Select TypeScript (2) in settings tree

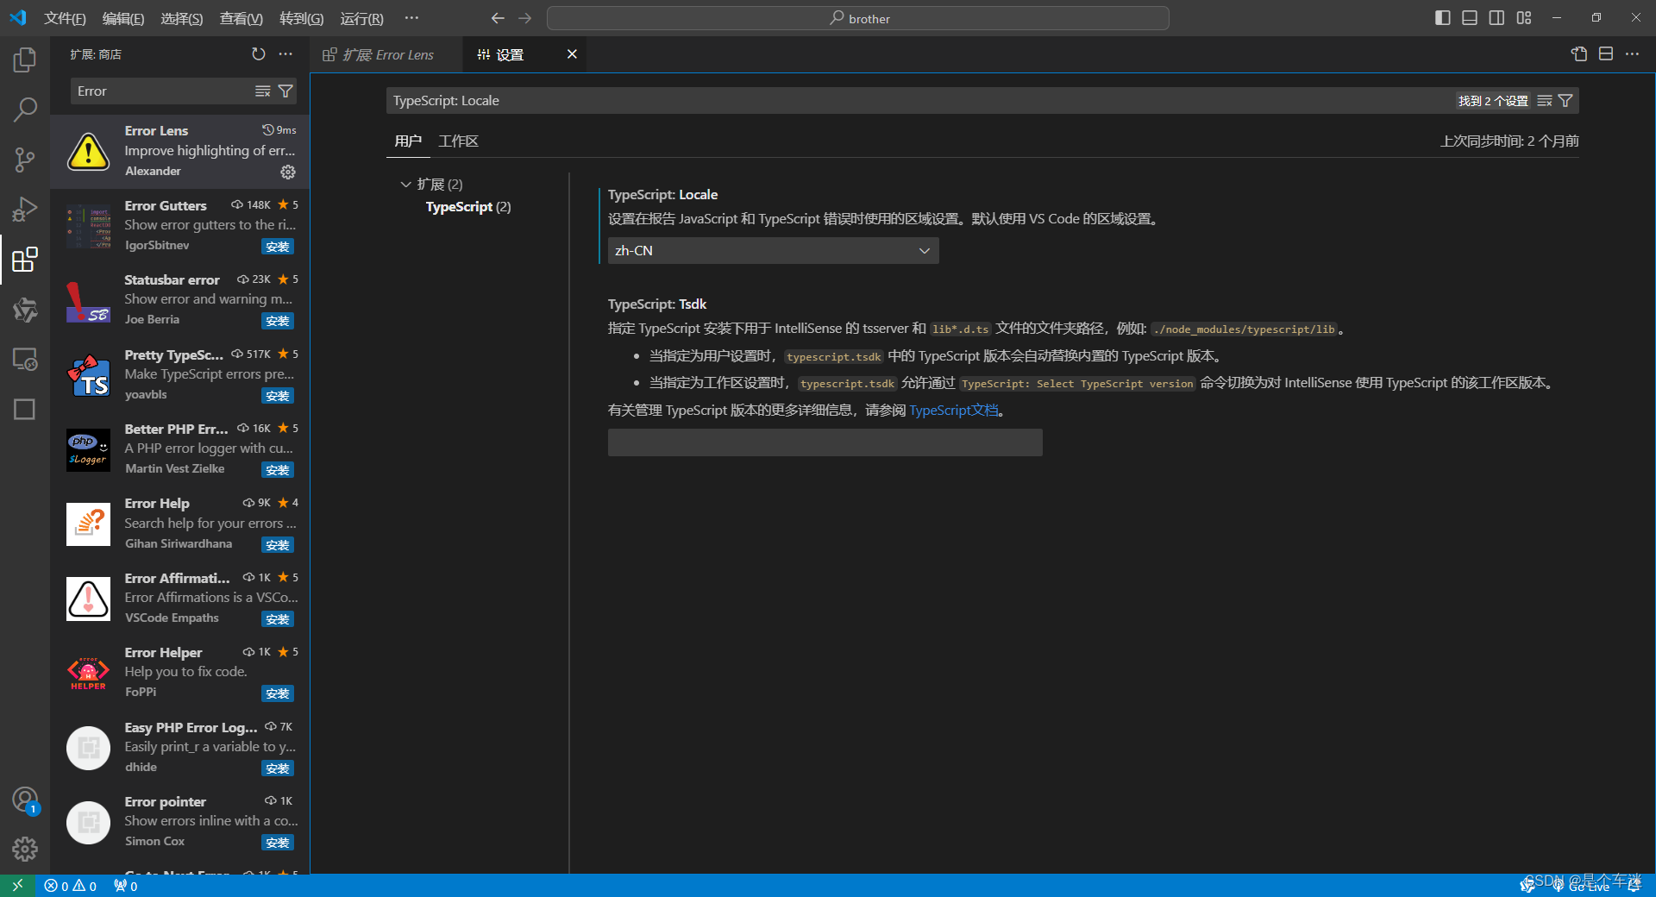[468, 207]
